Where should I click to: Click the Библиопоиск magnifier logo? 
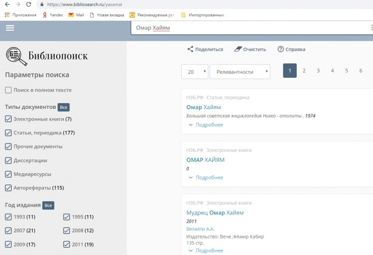pyautogui.click(x=17, y=56)
